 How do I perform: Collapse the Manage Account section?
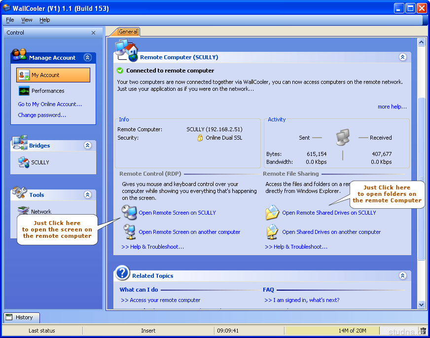pos(88,58)
